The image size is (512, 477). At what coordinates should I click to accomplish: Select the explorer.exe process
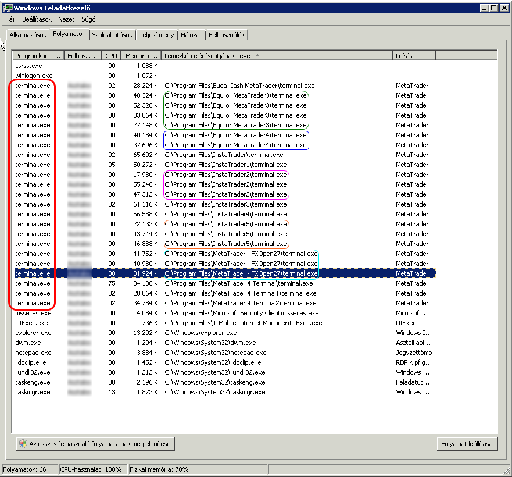(x=225, y=333)
